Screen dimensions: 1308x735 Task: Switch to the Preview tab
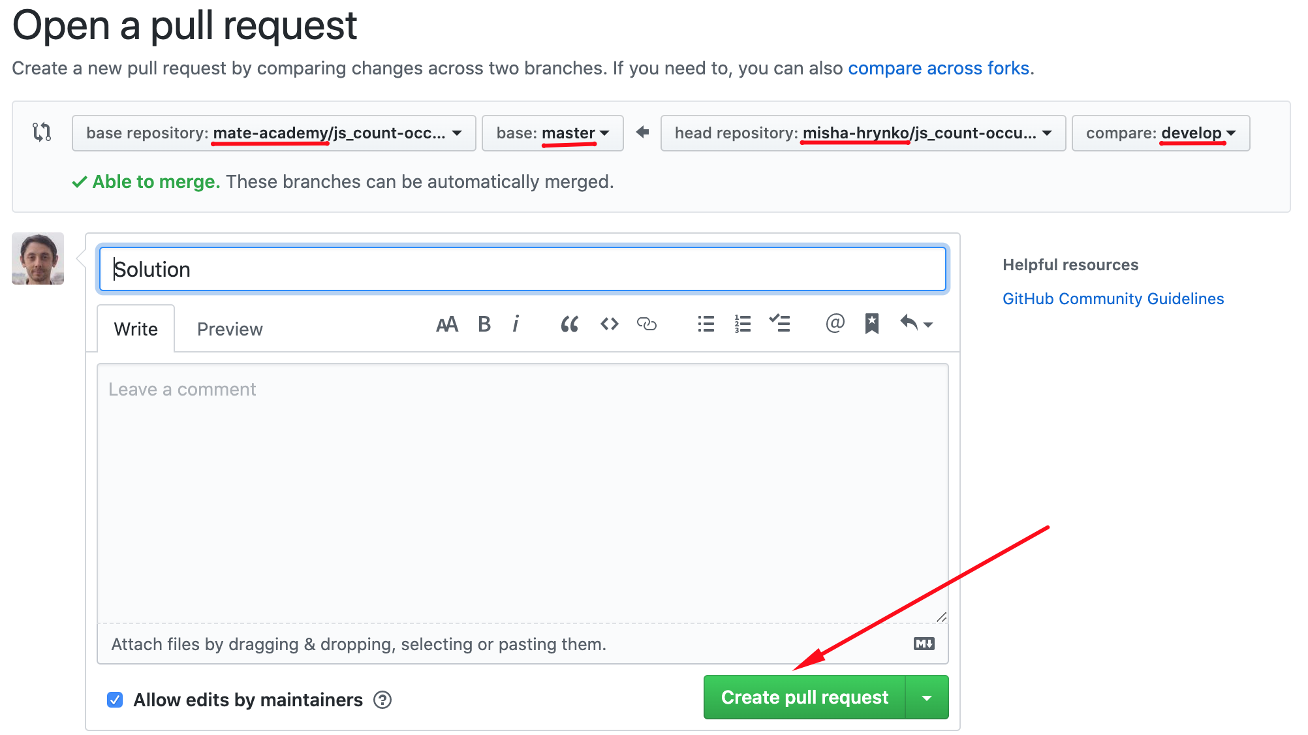click(230, 329)
